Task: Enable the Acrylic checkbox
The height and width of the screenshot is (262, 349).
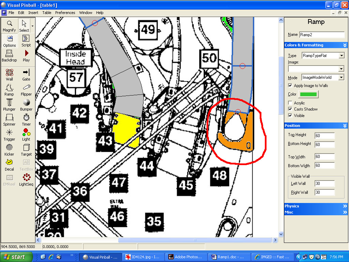Action: (x=290, y=103)
